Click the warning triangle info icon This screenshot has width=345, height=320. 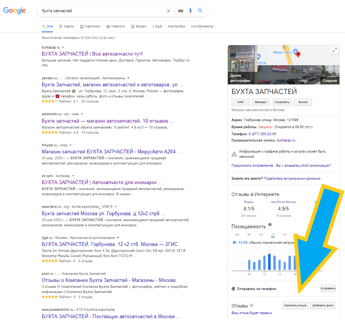(x=234, y=154)
